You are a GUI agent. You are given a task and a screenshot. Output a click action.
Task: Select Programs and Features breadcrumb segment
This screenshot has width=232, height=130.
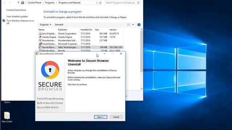[70, 3]
